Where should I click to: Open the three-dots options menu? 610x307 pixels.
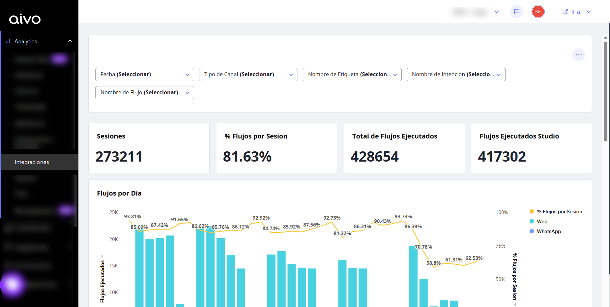coord(578,55)
